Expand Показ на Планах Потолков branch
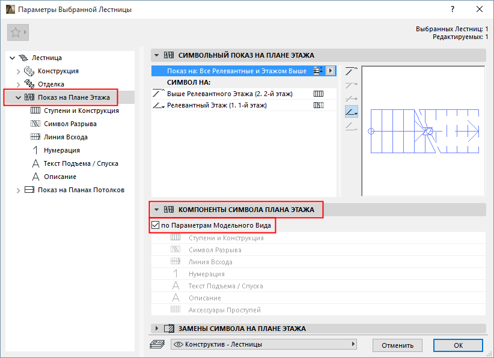This screenshot has width=494, height=358. coord(18,190)
